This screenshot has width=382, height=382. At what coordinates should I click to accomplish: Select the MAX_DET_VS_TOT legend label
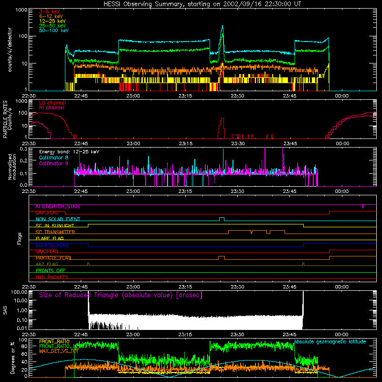click(x=59, y=351)
